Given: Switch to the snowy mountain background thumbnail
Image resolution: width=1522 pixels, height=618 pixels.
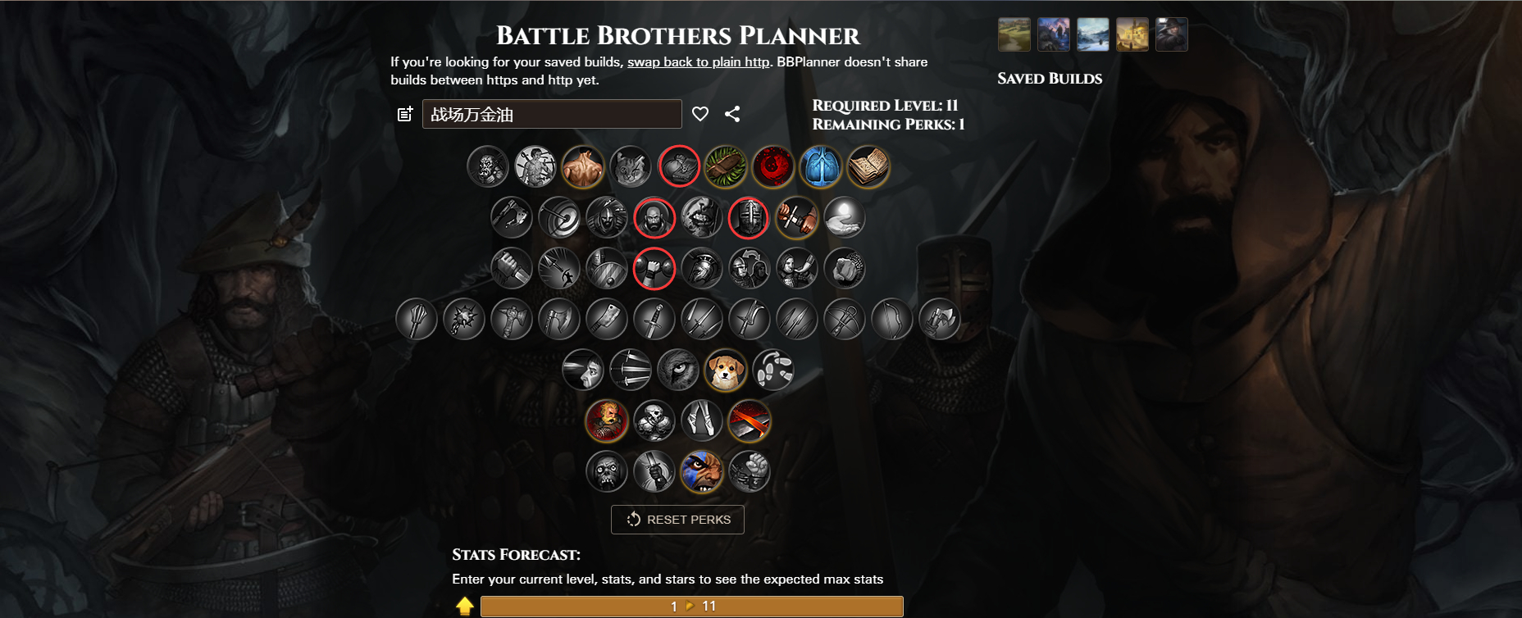Looking at the screenshot, I should (x=1093, y=34).
